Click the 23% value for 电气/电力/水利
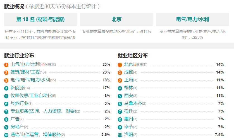The width and height of the screenshot is (234, 139). (106, 64)
